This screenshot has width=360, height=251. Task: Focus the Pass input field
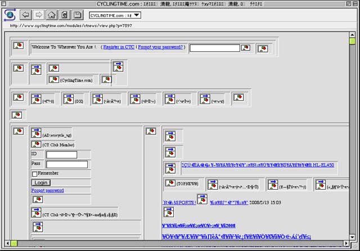(x=67, y=164)
